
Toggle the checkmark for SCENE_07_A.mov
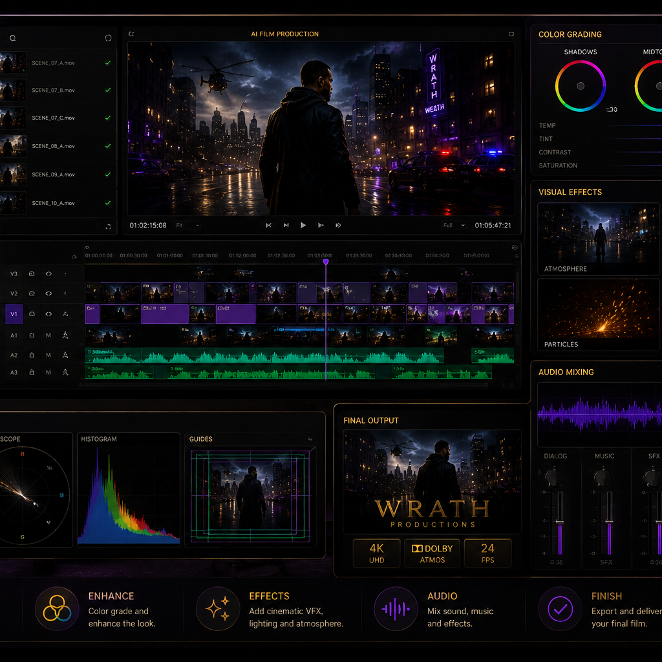108,63
